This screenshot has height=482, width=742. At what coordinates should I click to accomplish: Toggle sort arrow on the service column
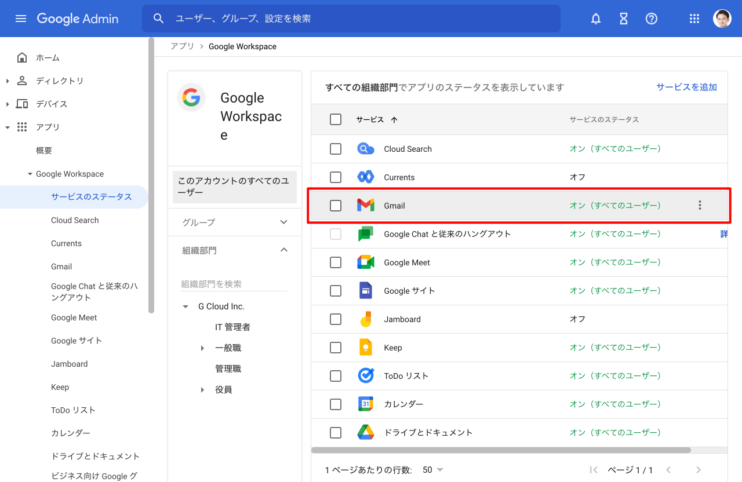[394, 120]
